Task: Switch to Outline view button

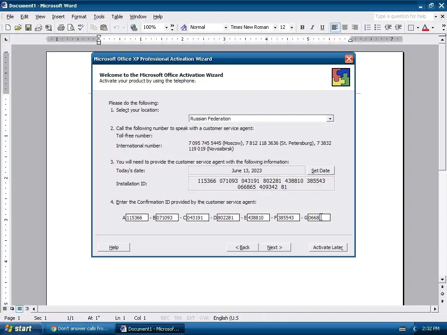Action: click(x=27, y=308)
